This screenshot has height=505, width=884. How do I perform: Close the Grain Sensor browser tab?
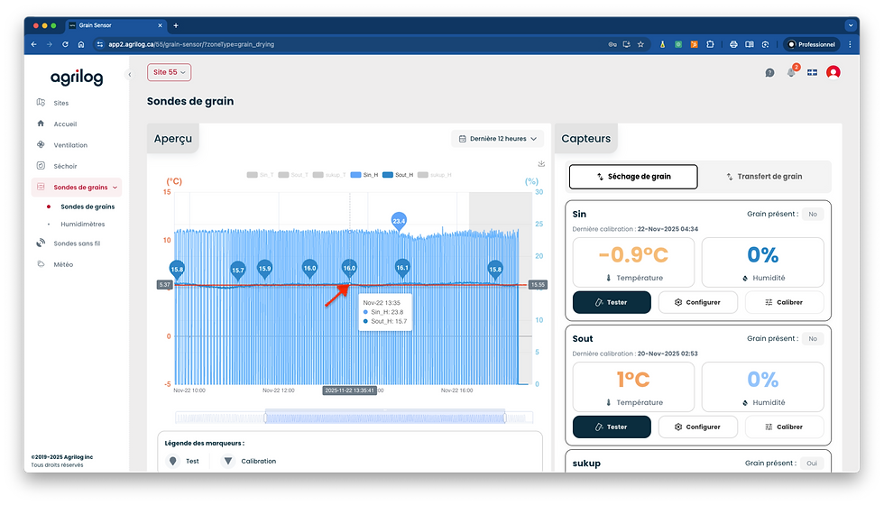(x=161, y=25)
